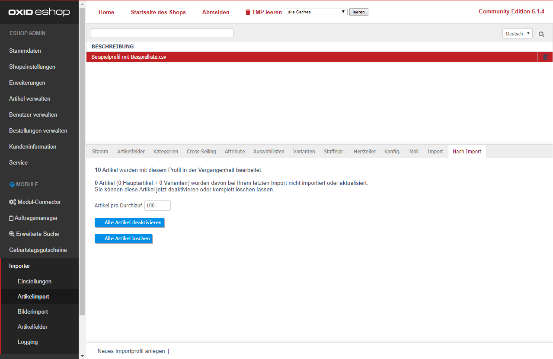Select Bilderimport in the Importer submenu

pyautogui.click(x=33, y=312)
